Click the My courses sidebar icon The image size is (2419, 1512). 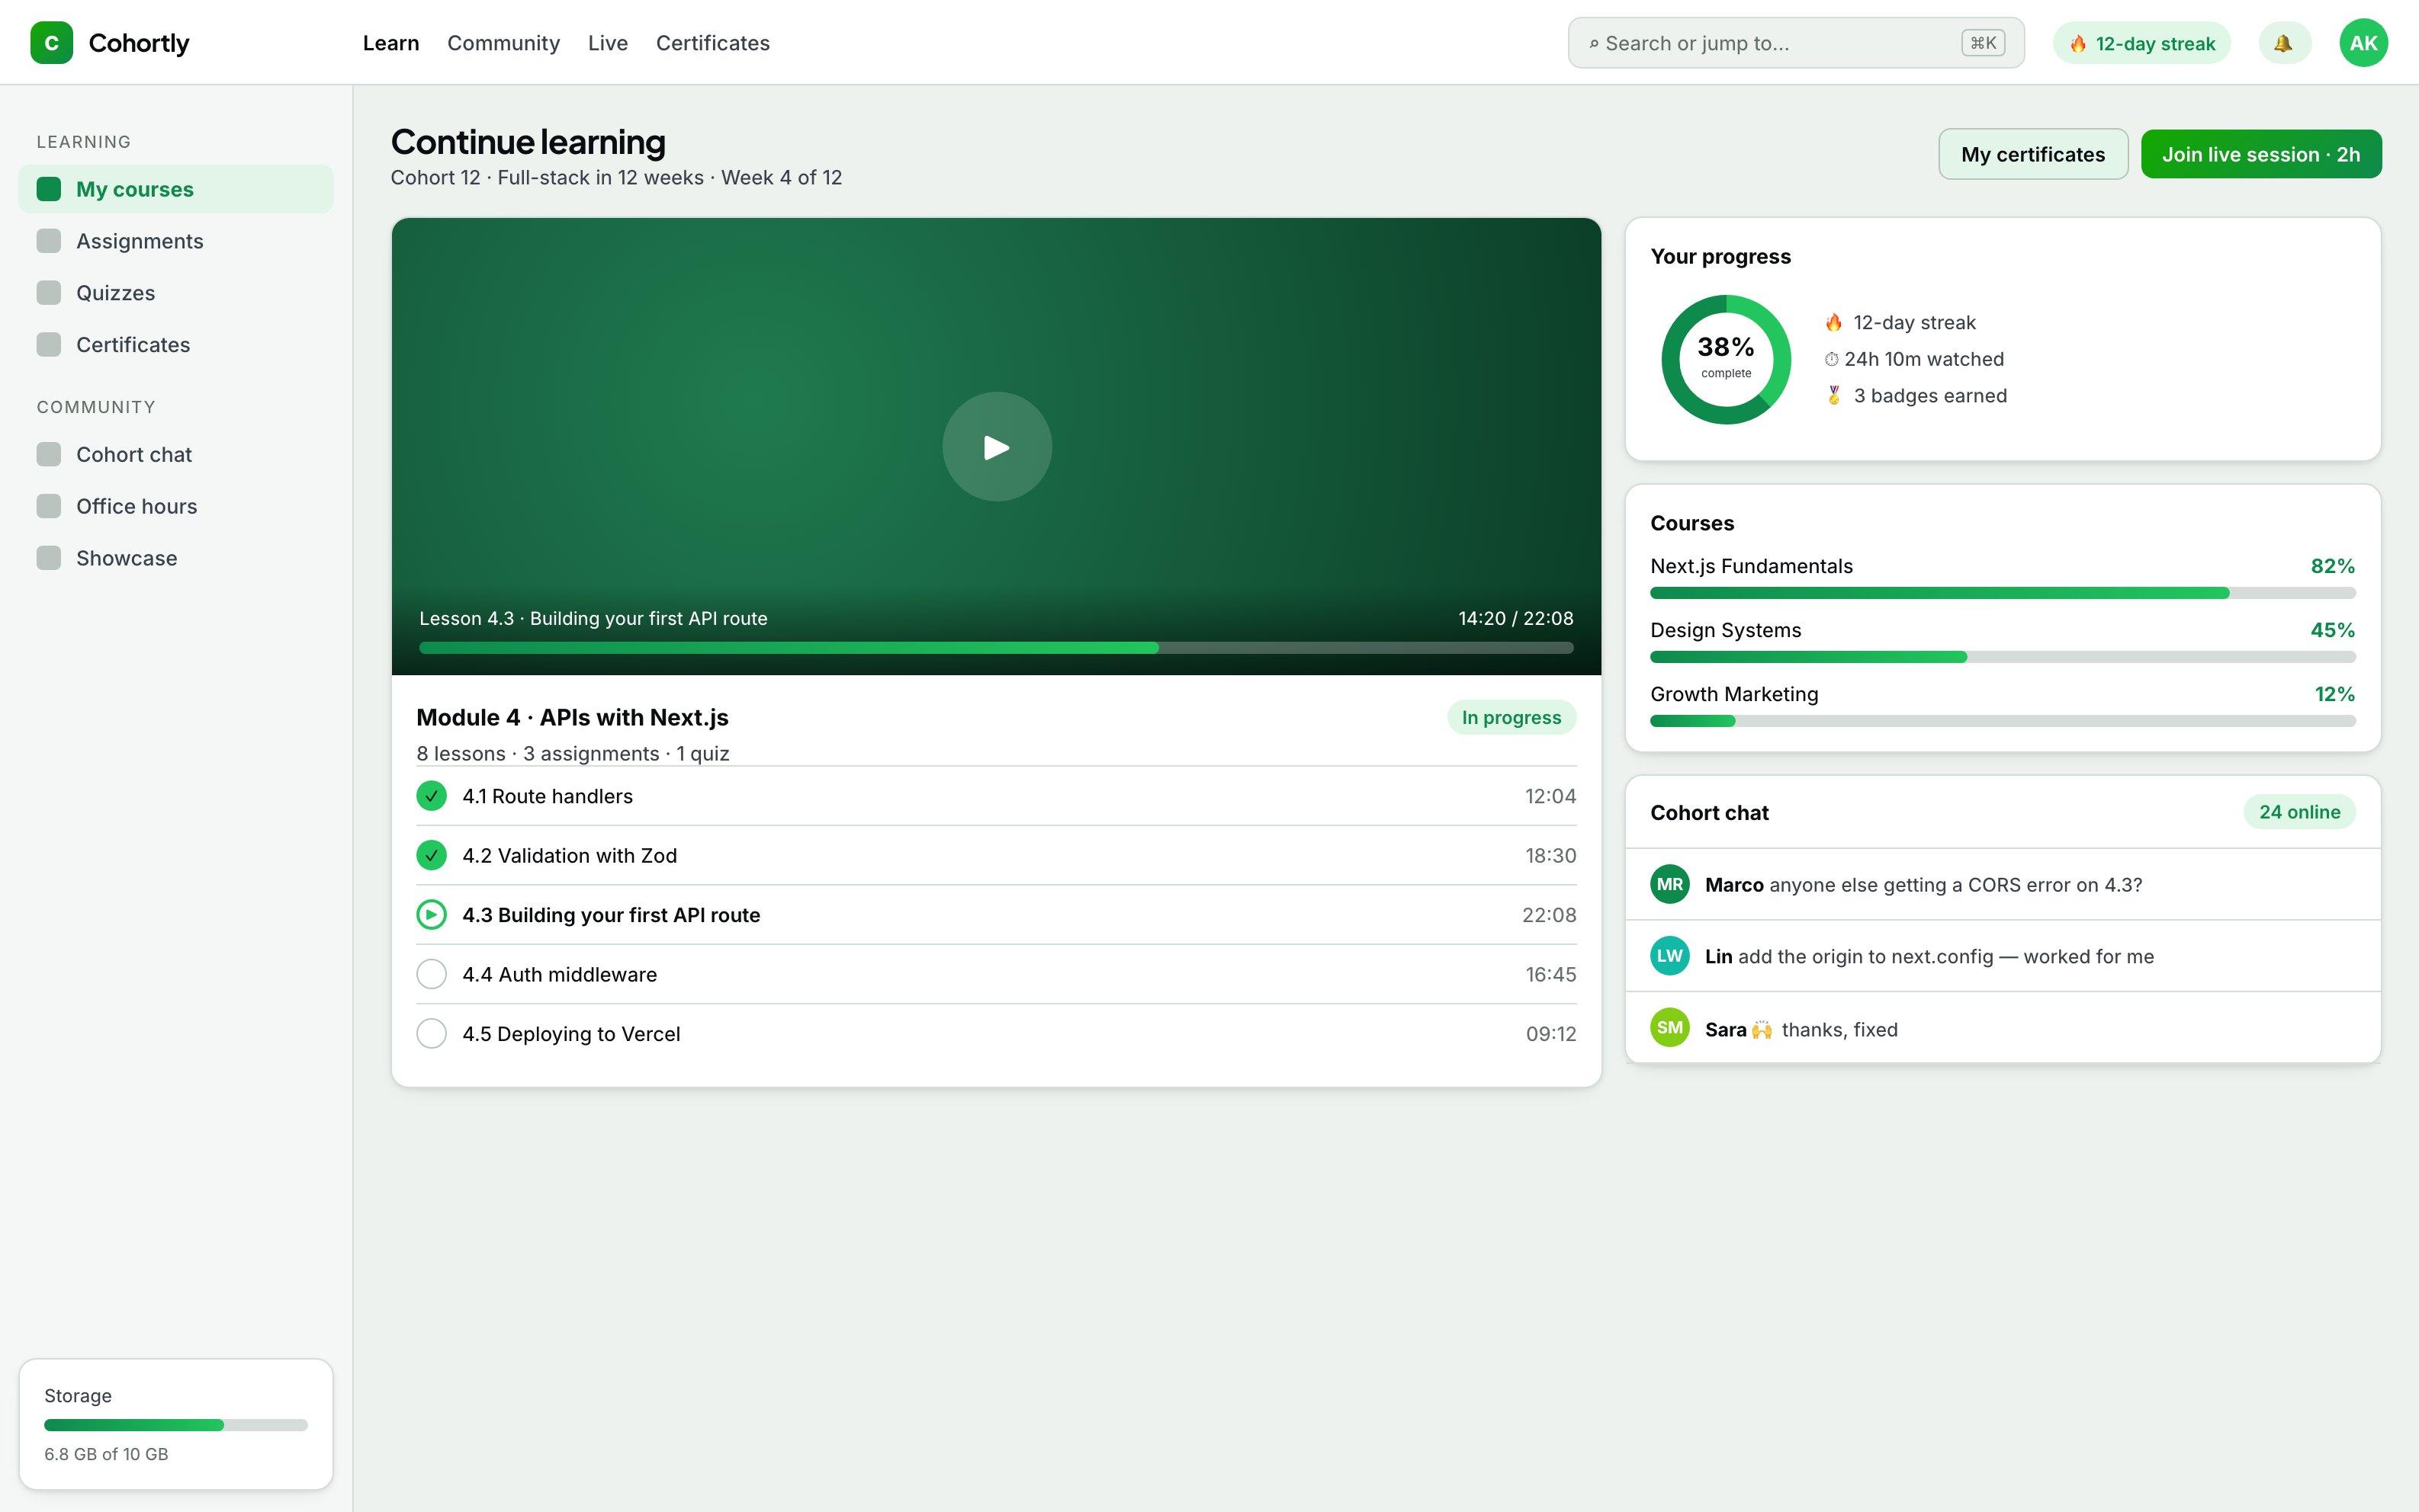point(49,189)
